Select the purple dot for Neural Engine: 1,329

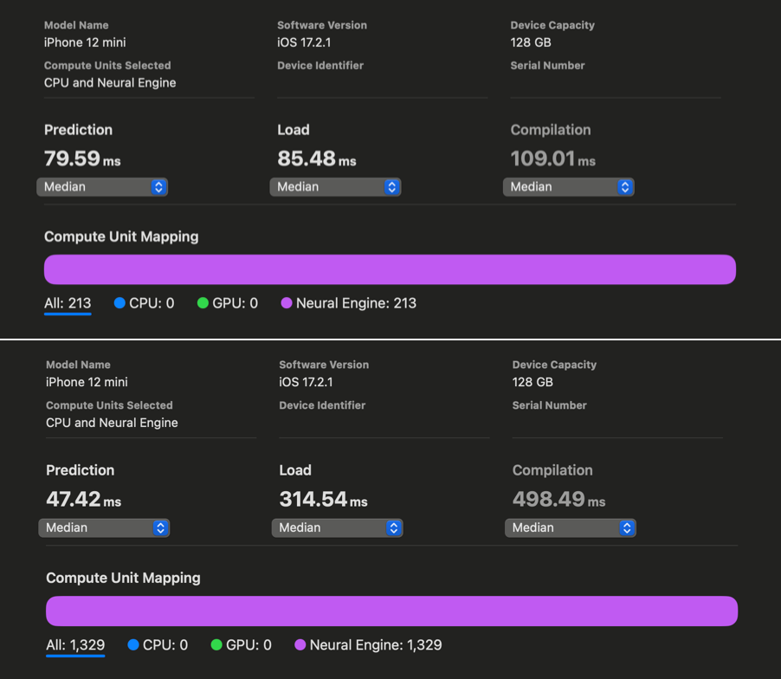coord(300,644)
